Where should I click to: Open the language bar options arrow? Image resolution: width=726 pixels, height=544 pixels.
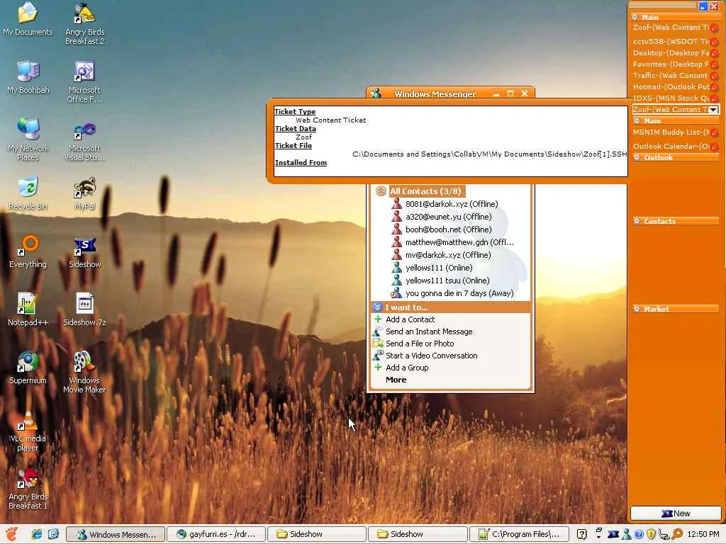[x=598, y=537]
